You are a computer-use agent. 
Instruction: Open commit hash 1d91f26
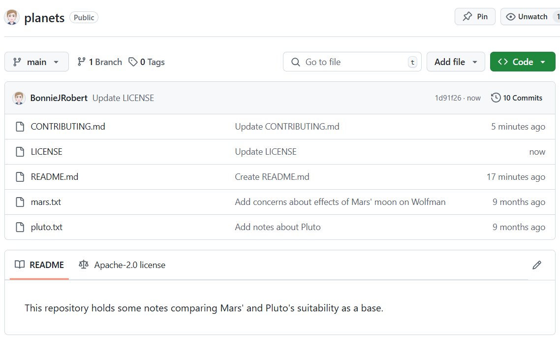click(448, 98)
